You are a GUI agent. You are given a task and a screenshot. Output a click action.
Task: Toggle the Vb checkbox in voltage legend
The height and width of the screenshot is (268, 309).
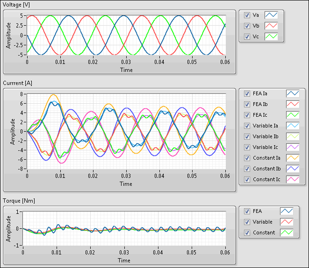(247, 26)
